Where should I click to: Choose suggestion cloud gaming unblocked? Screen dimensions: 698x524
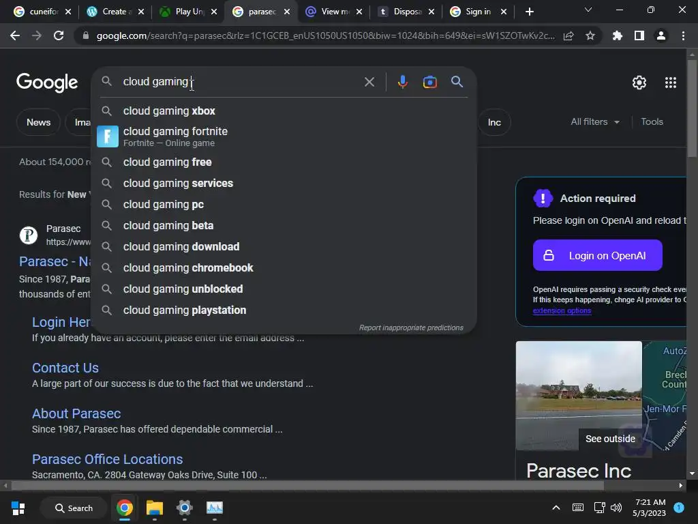tap(284, 289)
